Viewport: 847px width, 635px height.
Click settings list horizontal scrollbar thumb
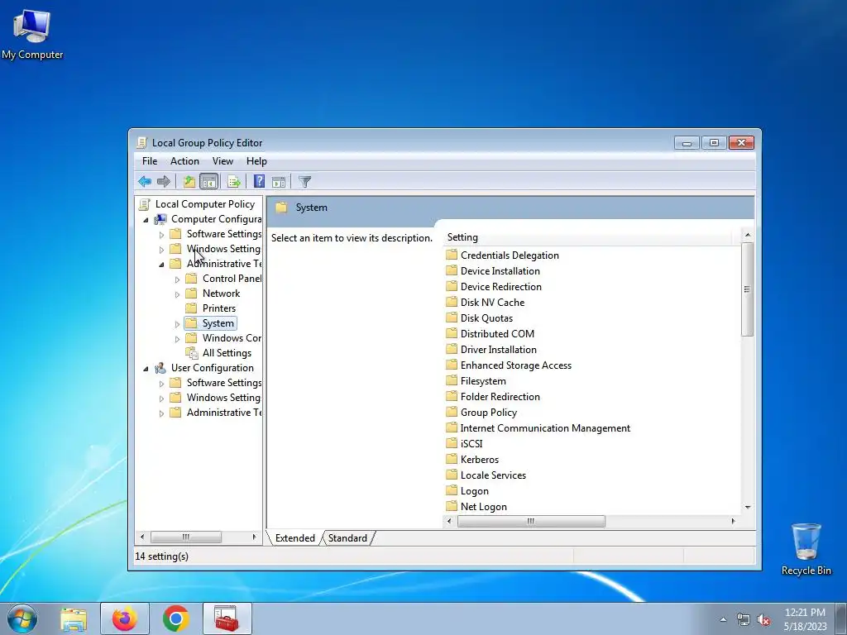(x=531, y=521)
